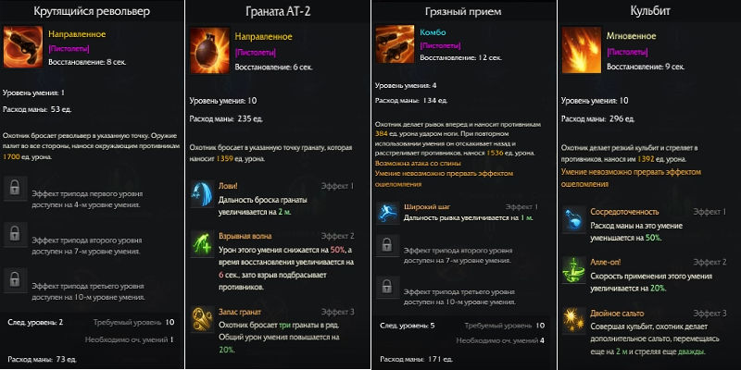This screenshot has width=741, height=370.
Task: Click the Запас гранат effect name
Action: (240, 312)
